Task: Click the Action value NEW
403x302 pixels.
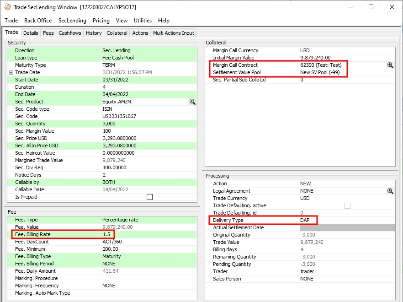Action: pyautogui.click(x=305, y=183)
